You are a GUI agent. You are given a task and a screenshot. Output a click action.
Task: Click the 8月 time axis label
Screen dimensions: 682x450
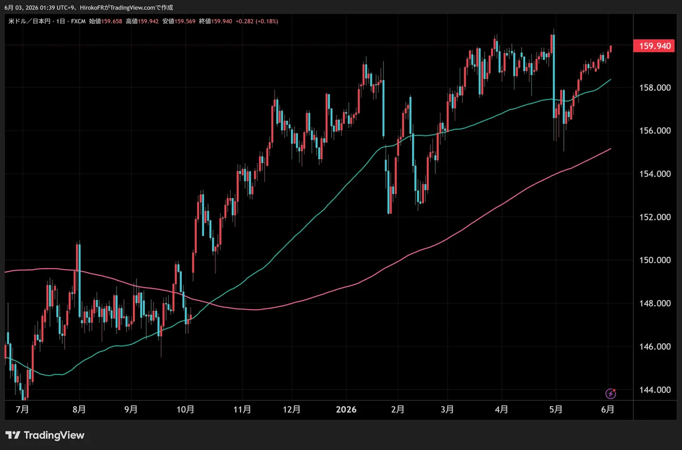point(80,409)
